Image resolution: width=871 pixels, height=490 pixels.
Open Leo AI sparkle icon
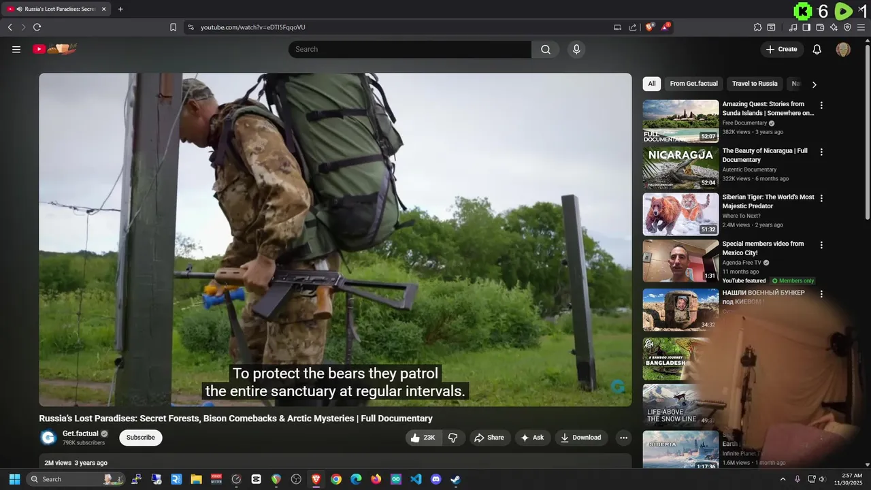point(834,27)
